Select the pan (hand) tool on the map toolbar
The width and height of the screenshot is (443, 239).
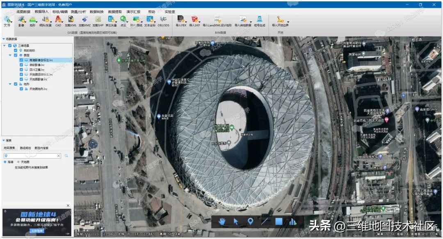coord(222,221)
